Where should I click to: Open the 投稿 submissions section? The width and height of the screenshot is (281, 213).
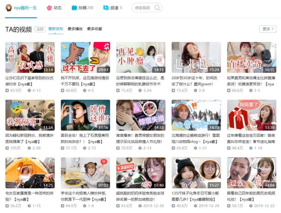(83, 8)
